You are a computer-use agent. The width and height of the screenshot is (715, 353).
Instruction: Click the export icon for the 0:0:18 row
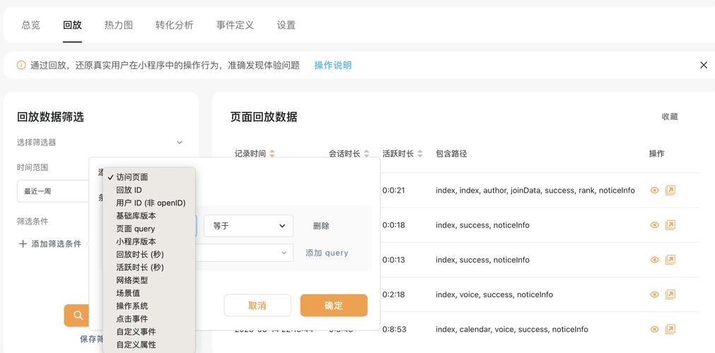point(670,225)
